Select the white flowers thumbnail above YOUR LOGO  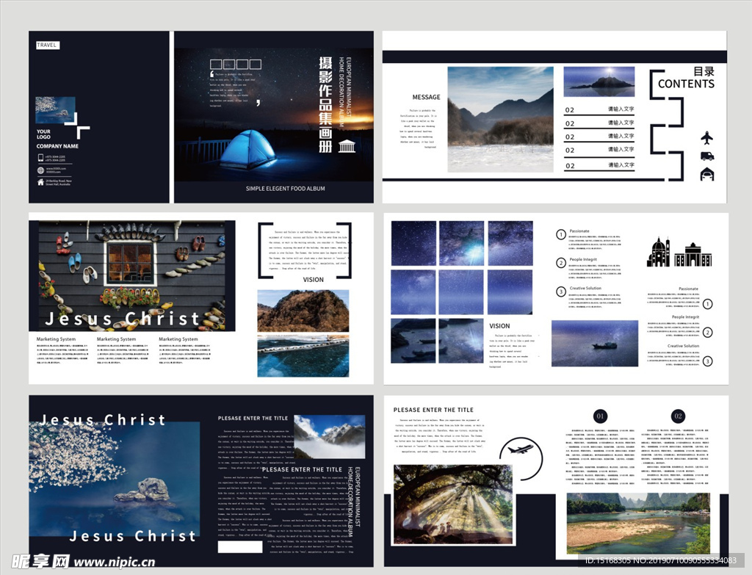55,110
